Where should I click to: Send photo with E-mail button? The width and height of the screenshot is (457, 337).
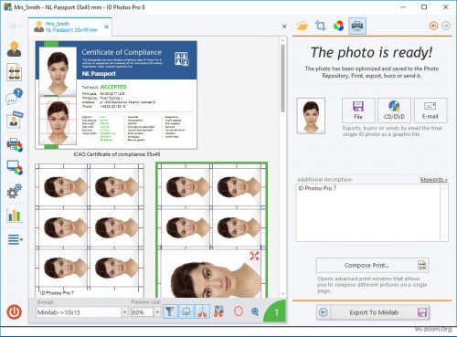point(430,111)
